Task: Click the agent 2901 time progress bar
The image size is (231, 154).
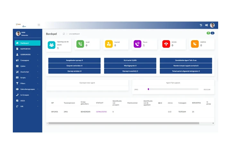Action: (x=173, y=89)
